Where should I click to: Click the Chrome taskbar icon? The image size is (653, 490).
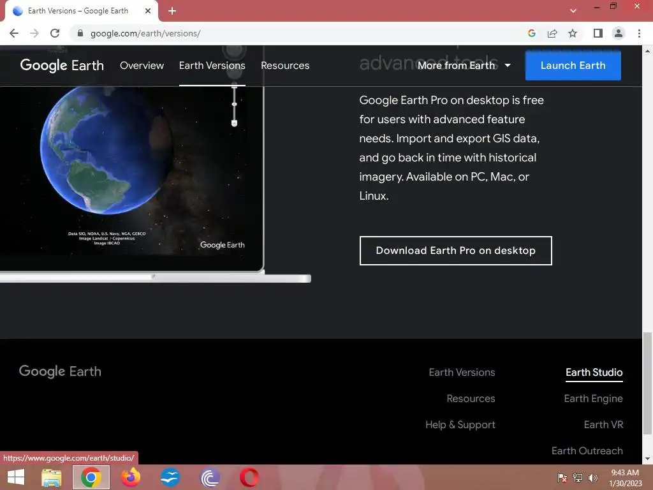[91, 477]
